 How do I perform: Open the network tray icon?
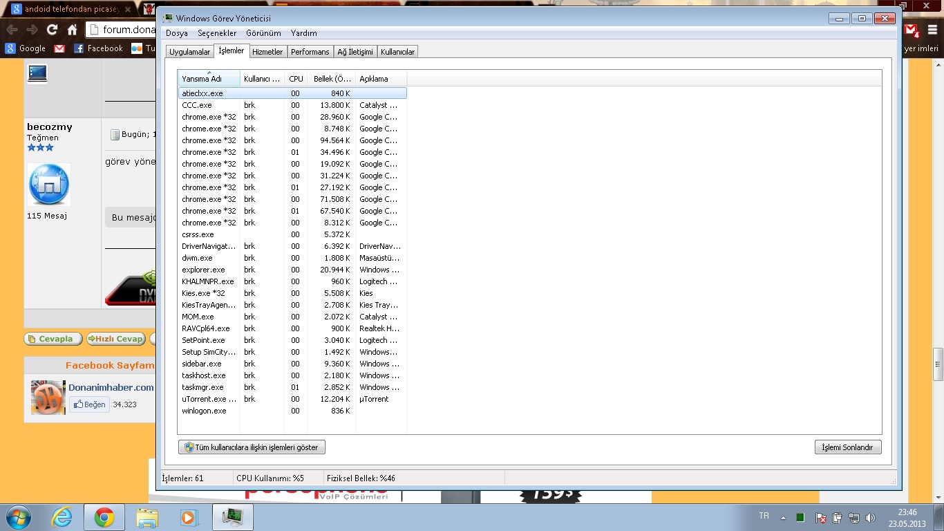click(853, 517)
